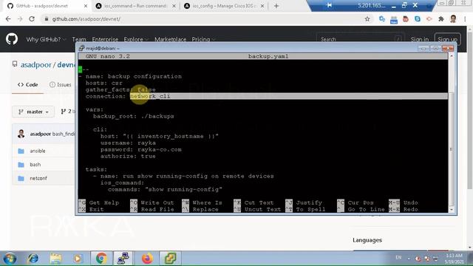Expand the Explore menu
Viewport: 473px width, 266px height.
click(x=136, y=39)
